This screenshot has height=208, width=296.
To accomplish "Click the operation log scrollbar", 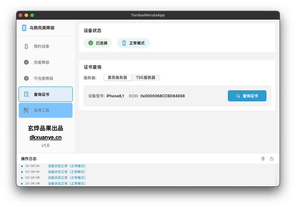I will click(277, 183).
